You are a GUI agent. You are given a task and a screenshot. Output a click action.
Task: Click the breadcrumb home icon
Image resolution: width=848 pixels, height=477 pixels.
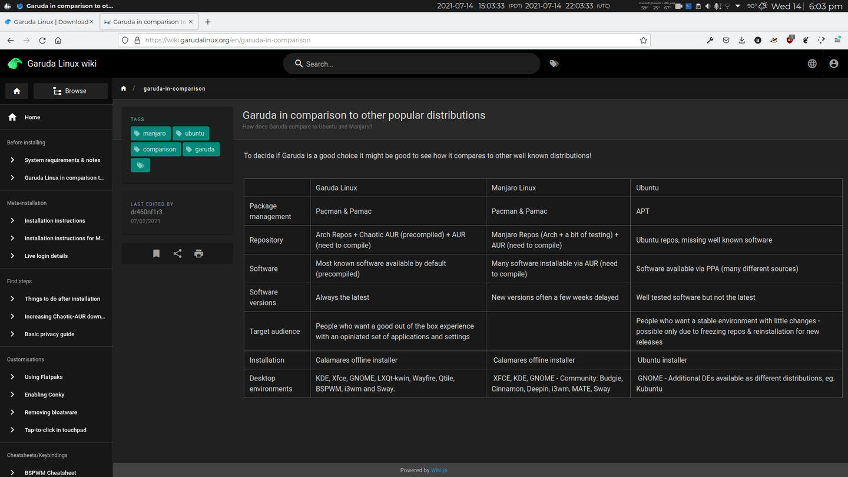coord(124,88)
